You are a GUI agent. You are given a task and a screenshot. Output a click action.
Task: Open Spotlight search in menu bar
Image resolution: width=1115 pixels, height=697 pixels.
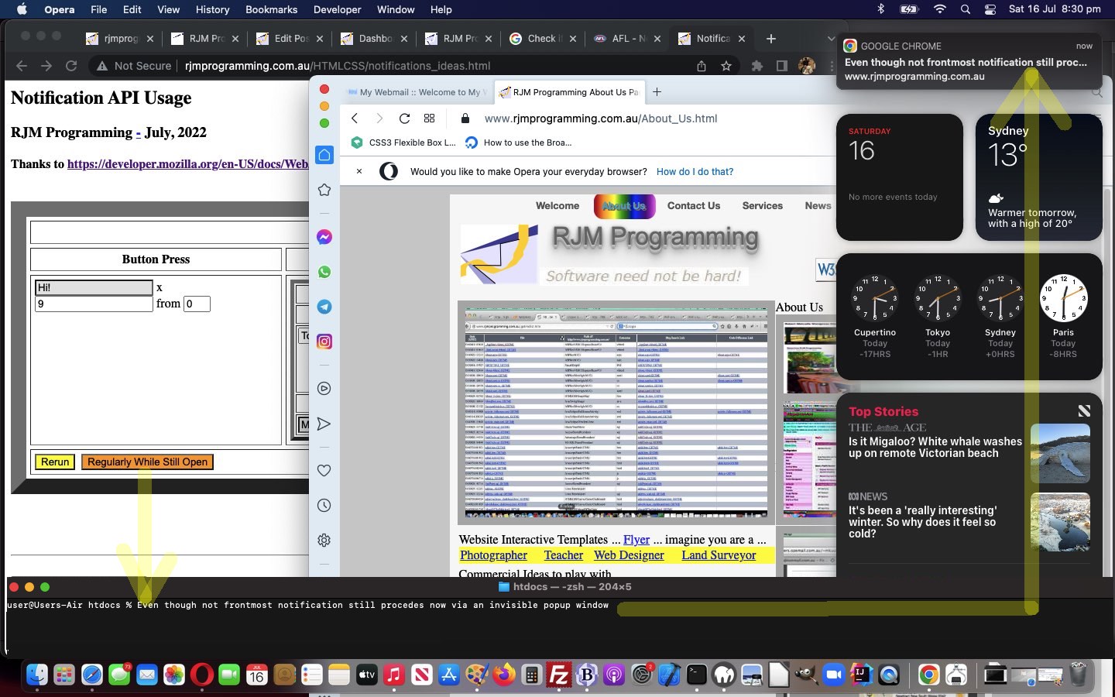(966, 9)
